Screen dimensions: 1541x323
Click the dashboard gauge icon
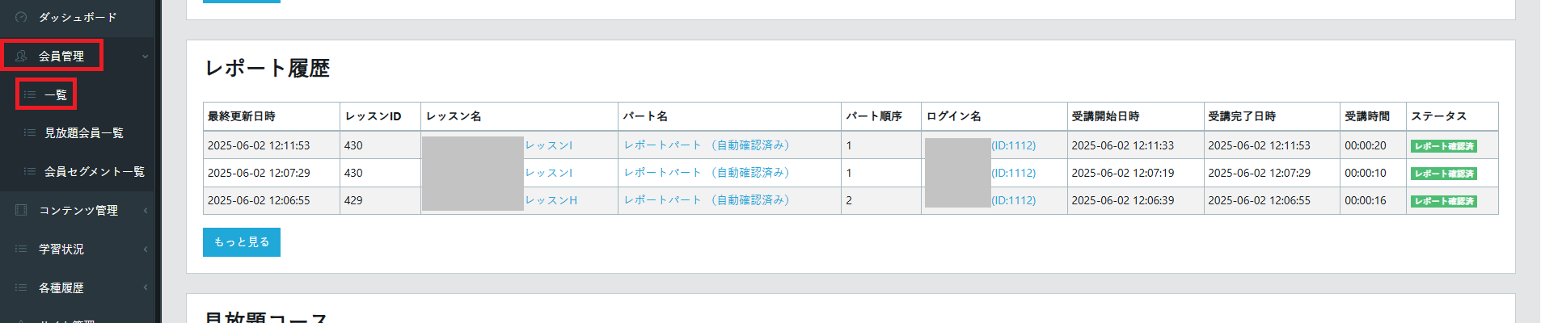(21, 17)
